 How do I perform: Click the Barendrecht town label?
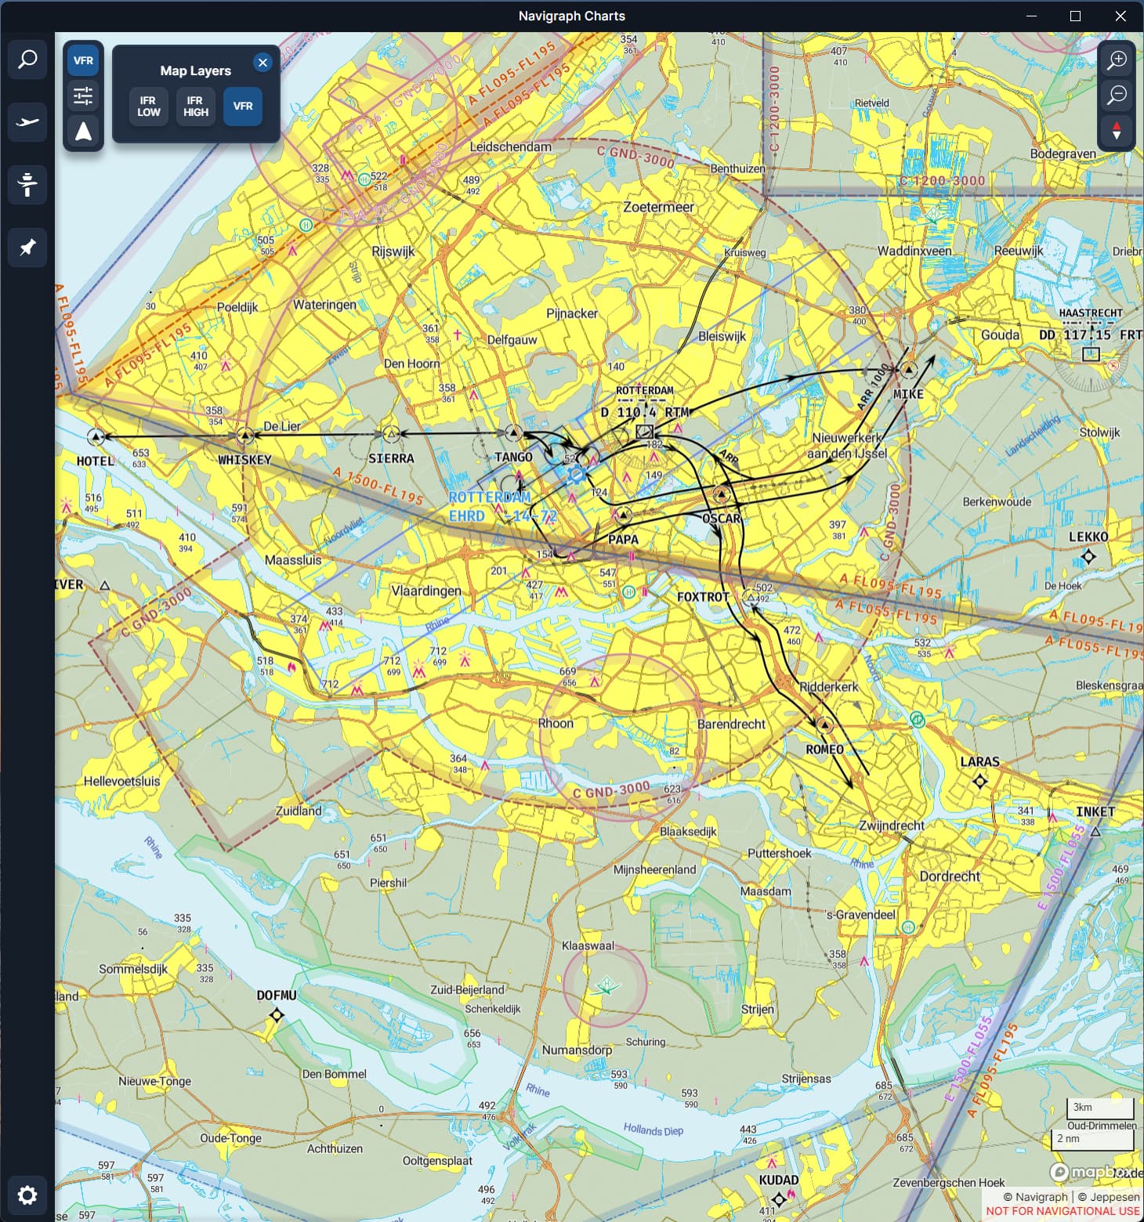pos(731,724)
